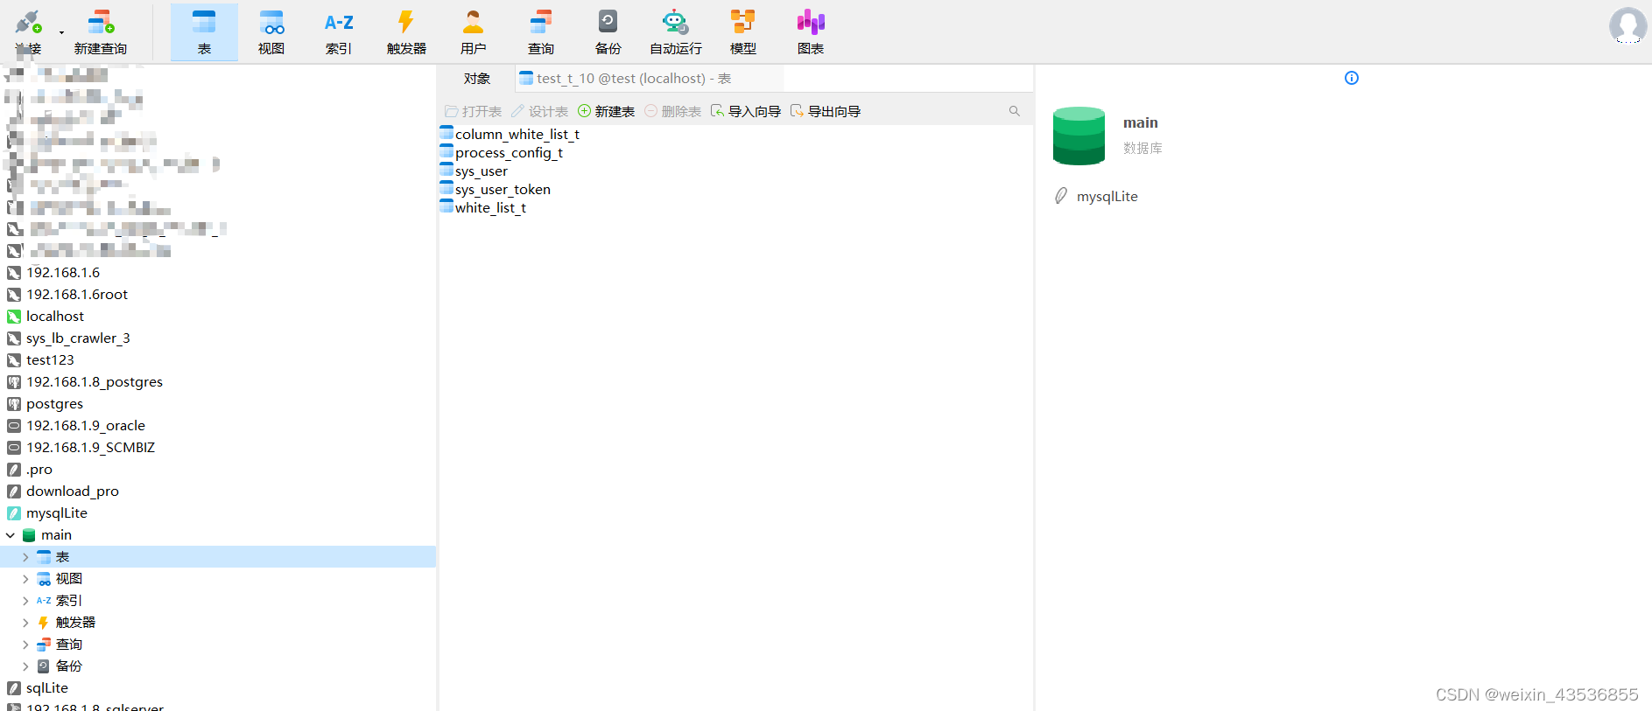Click the 备份 tree node icon under main
The image size is (1652, 711).
44,666
